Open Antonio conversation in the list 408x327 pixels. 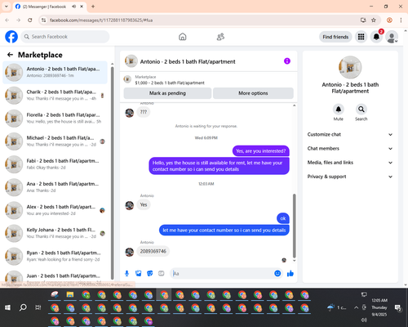(55, 73)
